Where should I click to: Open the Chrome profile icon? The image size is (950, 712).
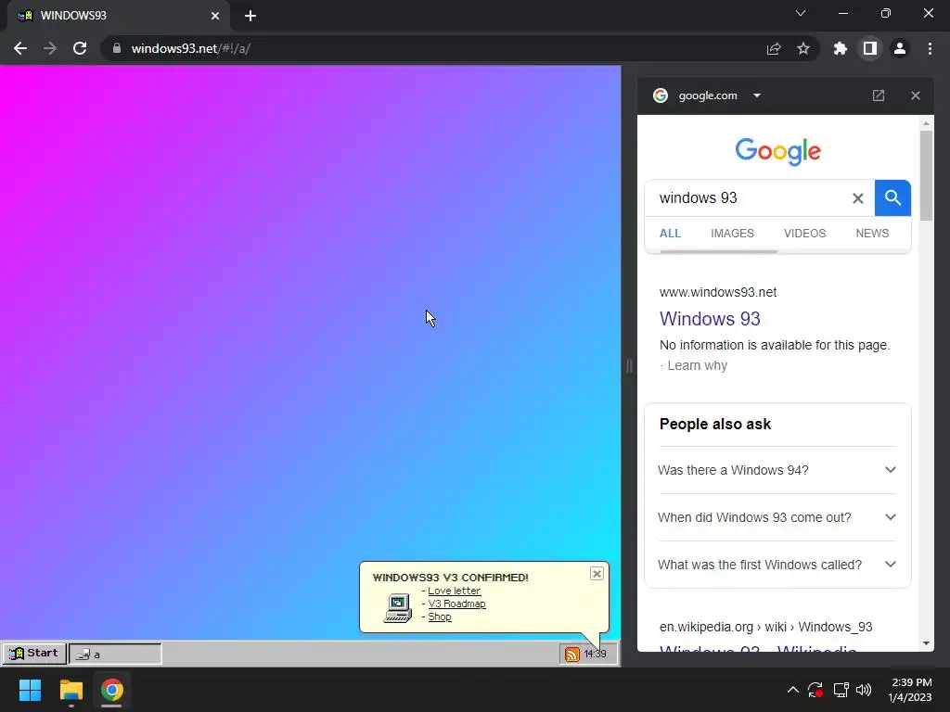pyautogui.click(x=900, y=48)
